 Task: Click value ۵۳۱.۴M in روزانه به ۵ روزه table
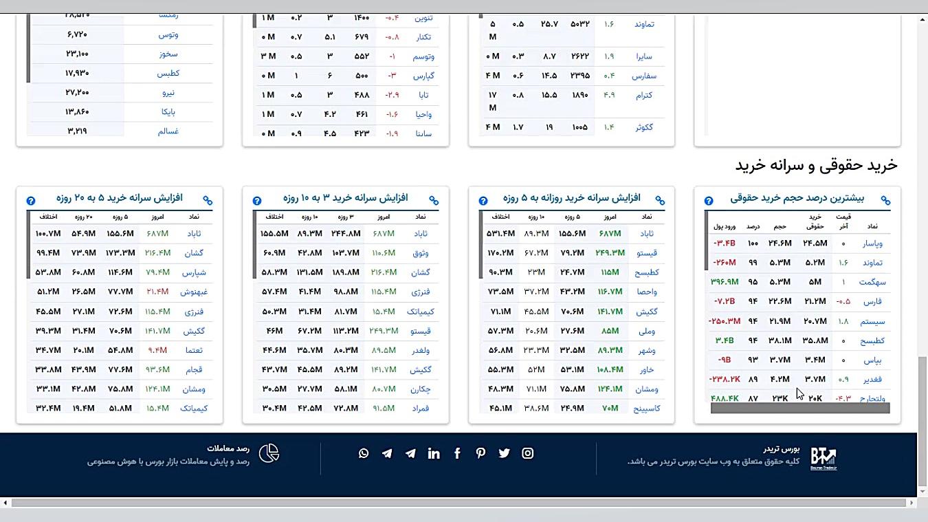pos(500,234)
